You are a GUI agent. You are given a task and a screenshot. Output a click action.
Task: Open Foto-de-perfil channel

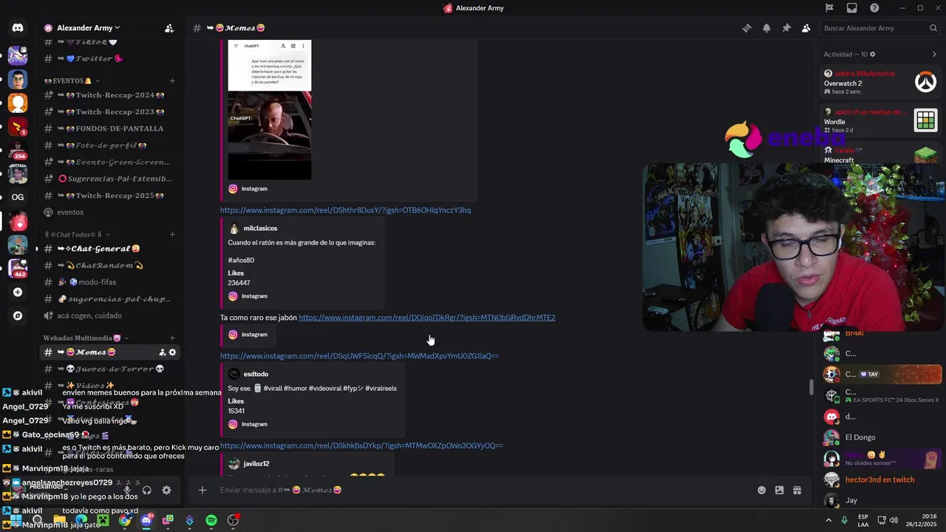(109, 146)
